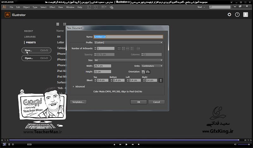Viewport: 253px width, 148px height.
Task: Open the help question mark icon
Action: [x=237, y=15]
